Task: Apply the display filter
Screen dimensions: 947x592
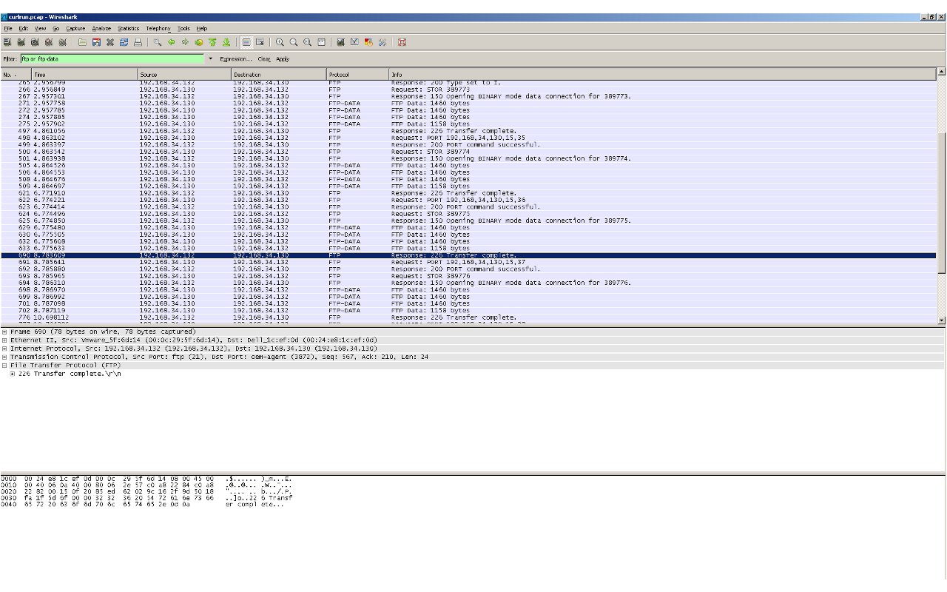Action: click(283, 58)
